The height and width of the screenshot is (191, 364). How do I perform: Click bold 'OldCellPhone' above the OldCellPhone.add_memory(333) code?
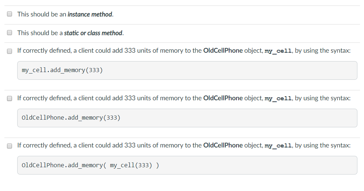point(223,98)
